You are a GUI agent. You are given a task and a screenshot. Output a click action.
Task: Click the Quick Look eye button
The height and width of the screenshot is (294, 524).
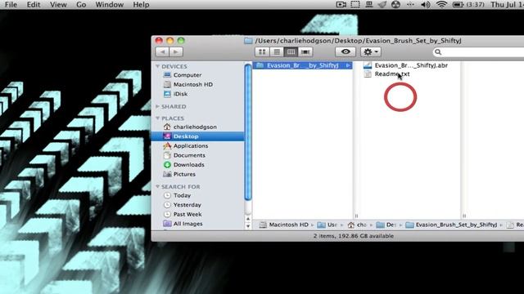pos(346,52)
